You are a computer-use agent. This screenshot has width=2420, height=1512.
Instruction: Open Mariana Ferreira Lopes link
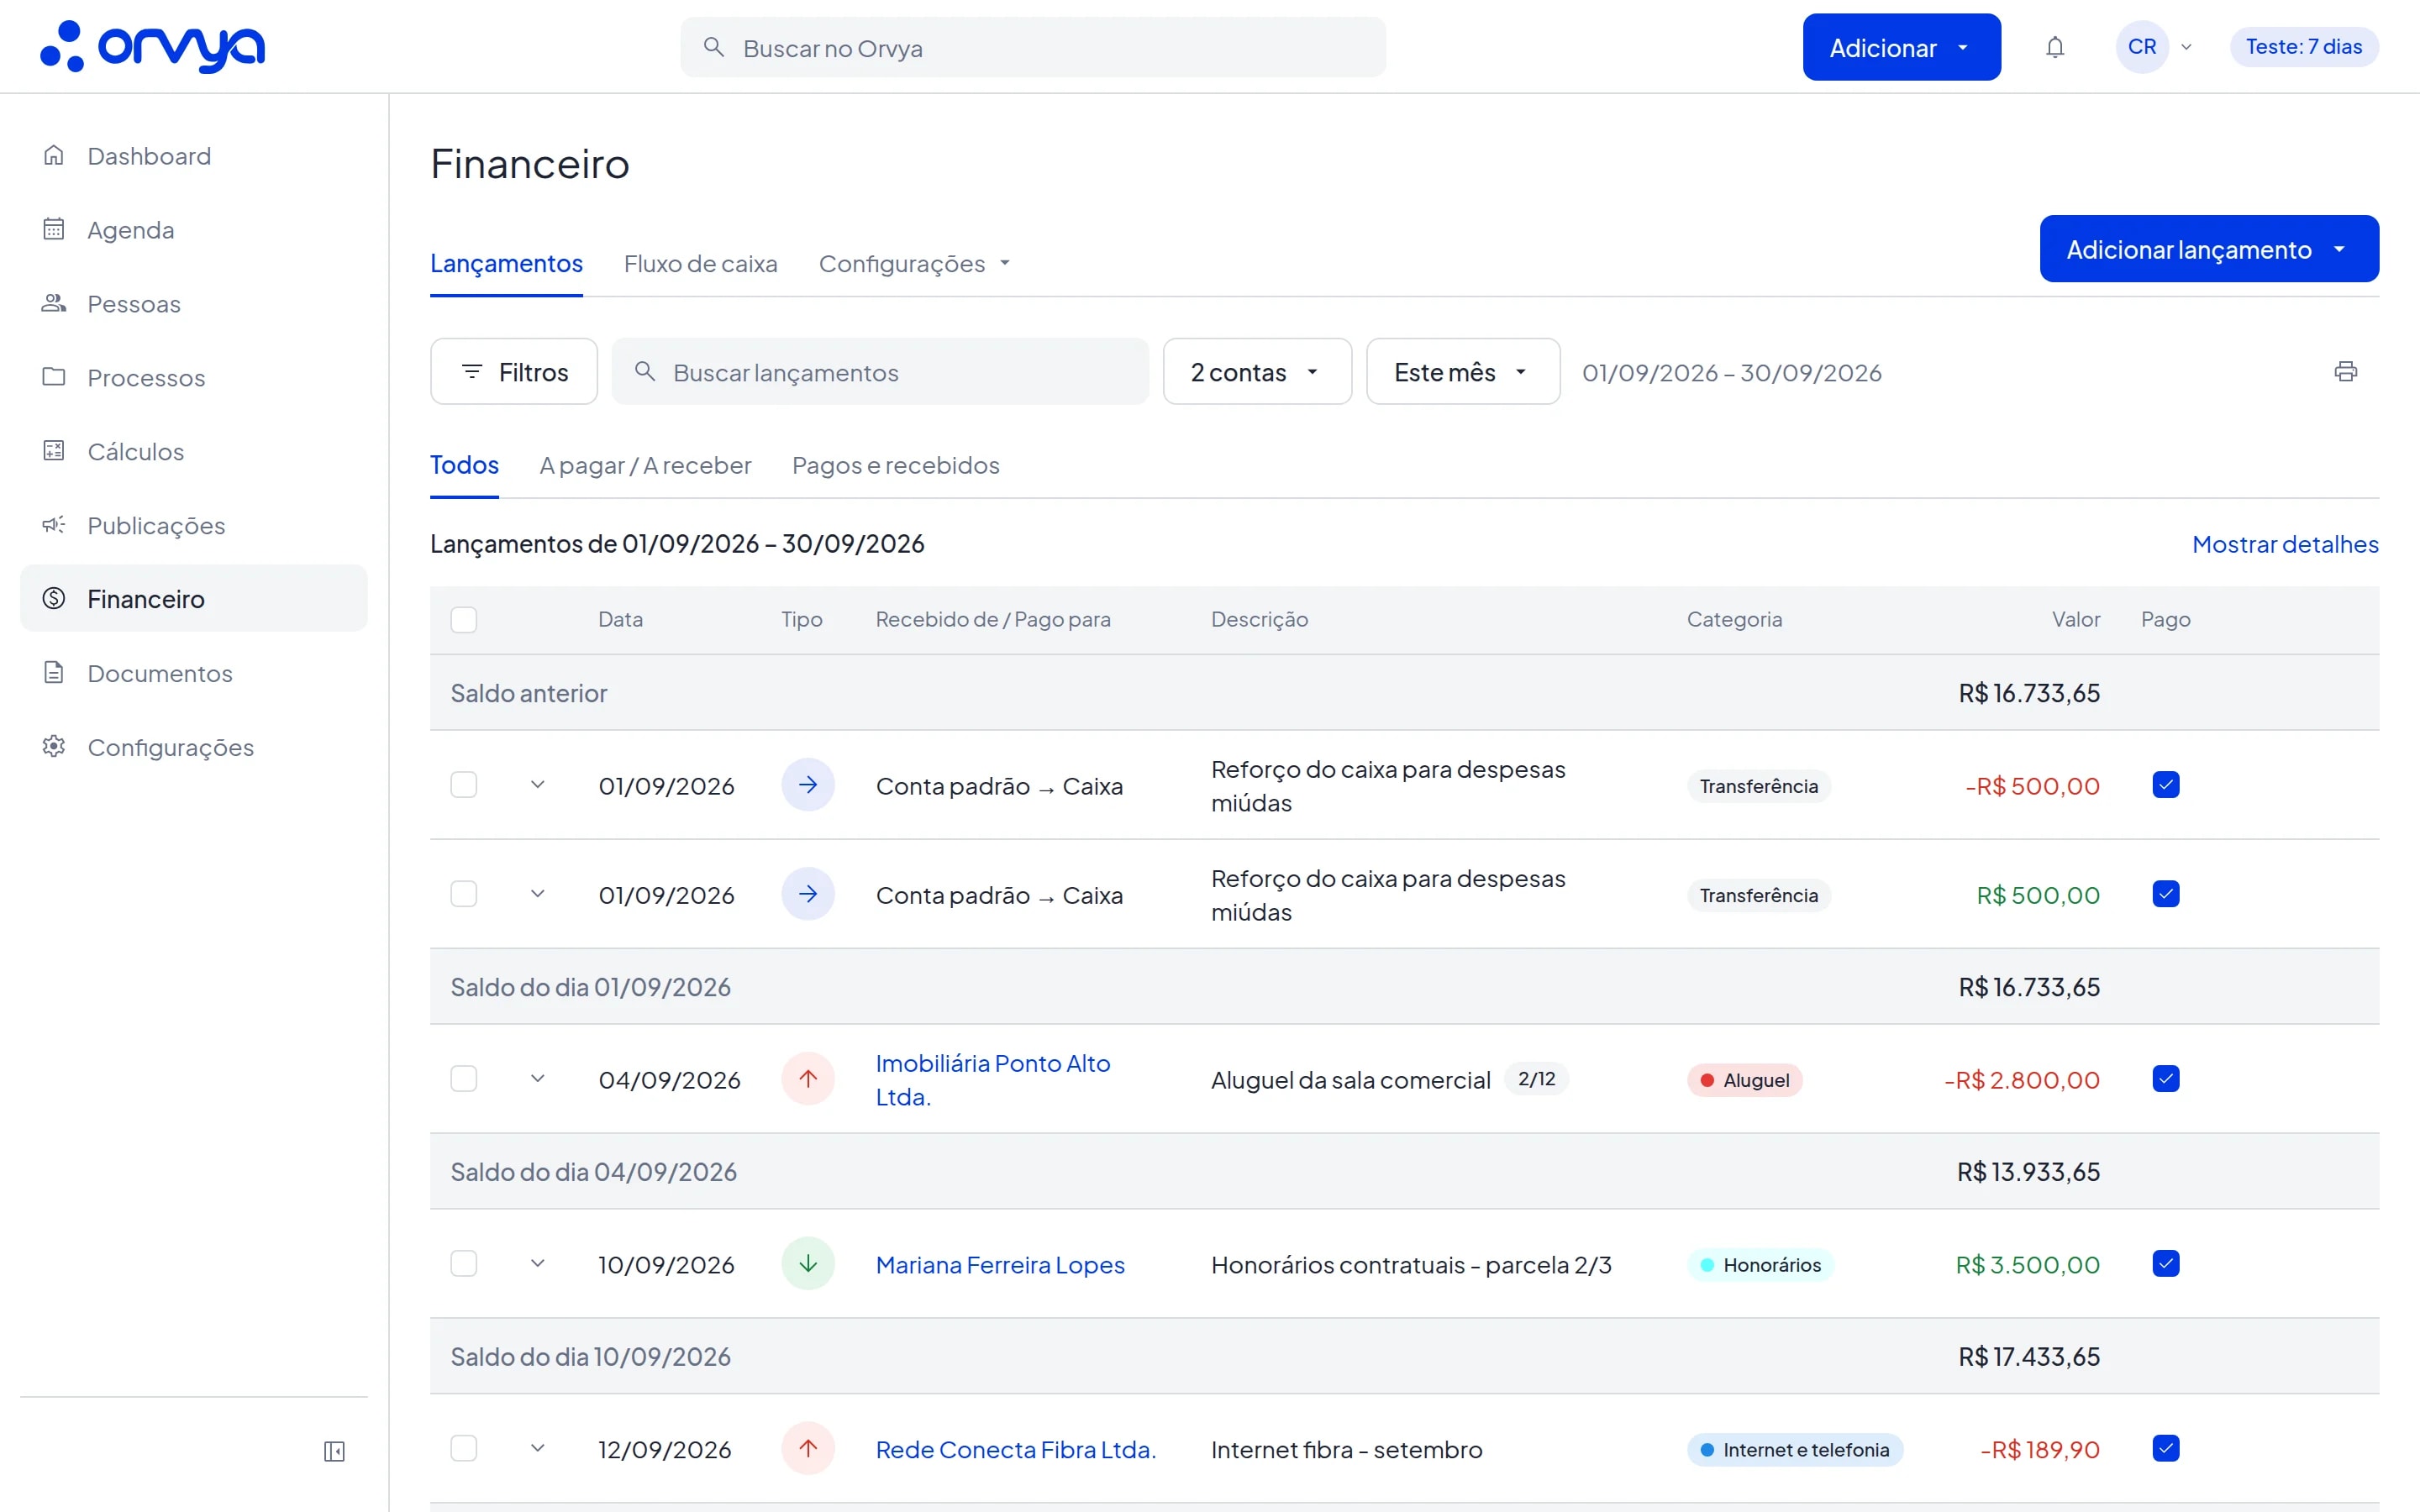click(x=1000, y=1265)
